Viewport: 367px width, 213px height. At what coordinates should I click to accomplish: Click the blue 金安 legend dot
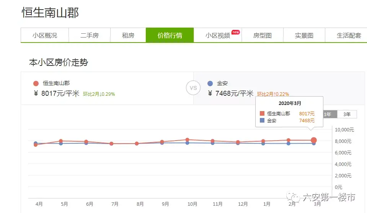point(210,84)
